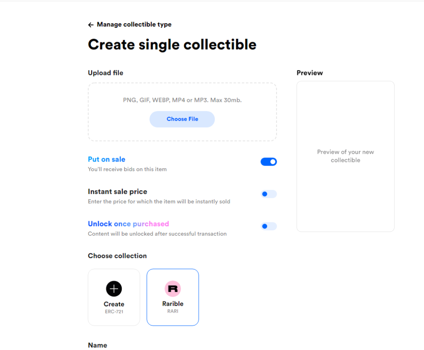The height and width of the screenshot is (350, 424).
Task: Enable the Instant sale price toggle
Action: pyautogui.click(x=268, y=194)
